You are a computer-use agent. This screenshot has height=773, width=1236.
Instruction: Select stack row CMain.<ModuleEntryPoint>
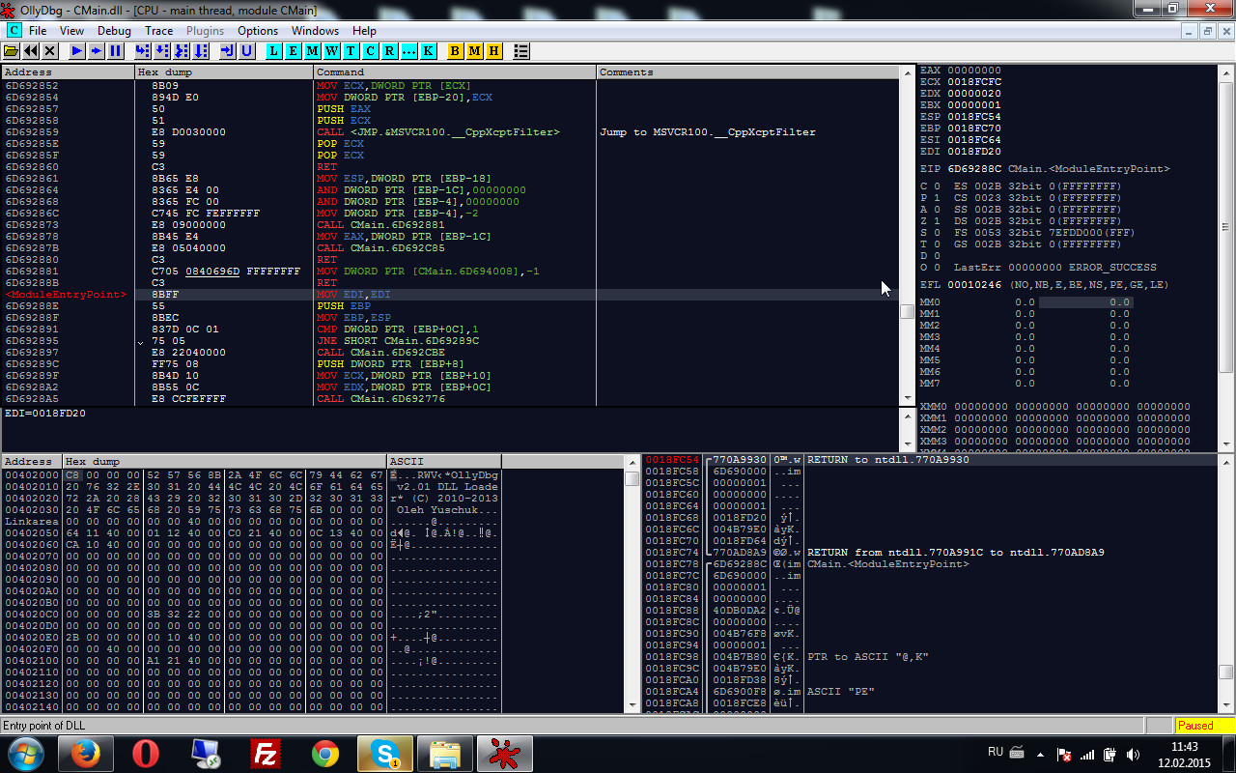pyautogui.click(x=929, y=564)
